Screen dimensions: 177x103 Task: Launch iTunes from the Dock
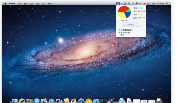(x=81, y=101)
